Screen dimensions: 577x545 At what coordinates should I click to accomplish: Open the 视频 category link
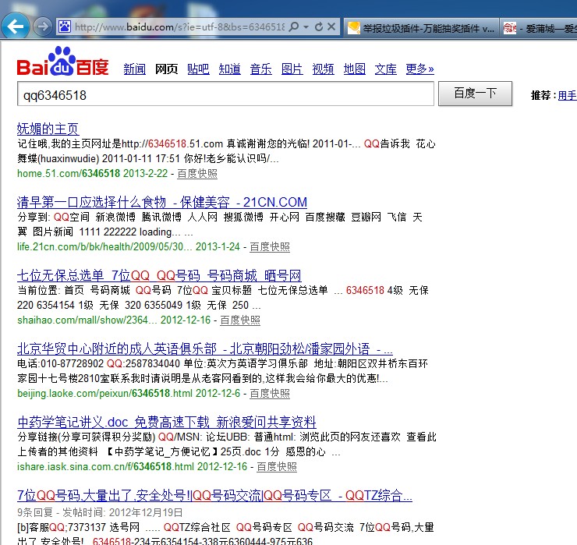(x=323, y=69)
